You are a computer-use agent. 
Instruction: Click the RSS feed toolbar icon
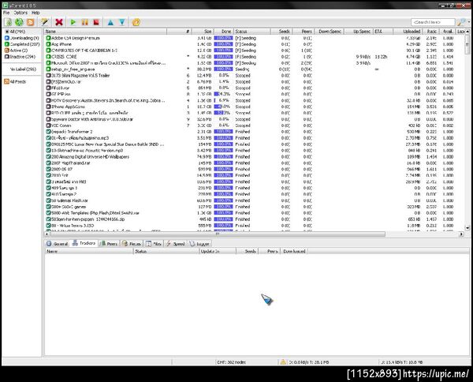point(31,22)
